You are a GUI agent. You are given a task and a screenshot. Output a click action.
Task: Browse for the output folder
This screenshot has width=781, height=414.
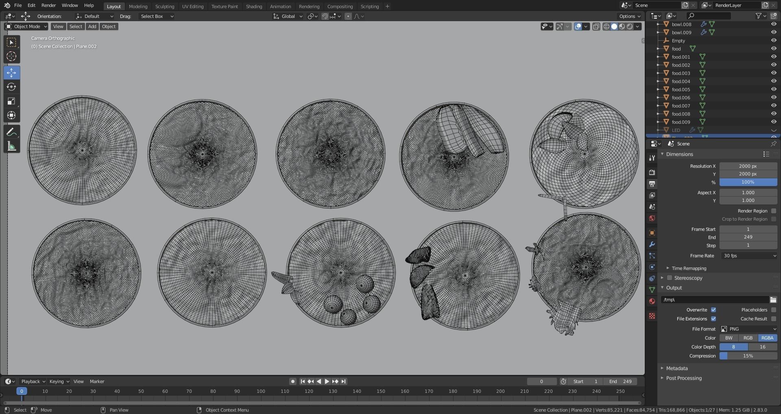click(773, 300)
